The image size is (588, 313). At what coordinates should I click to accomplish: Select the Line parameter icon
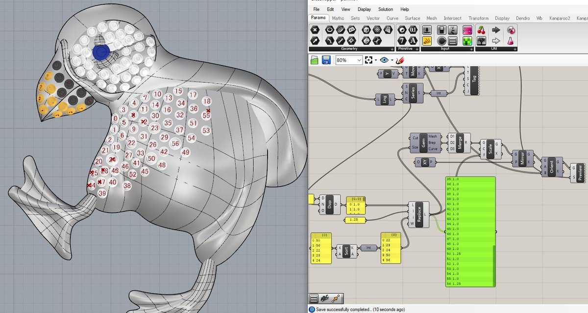click(x=341, y=41)
